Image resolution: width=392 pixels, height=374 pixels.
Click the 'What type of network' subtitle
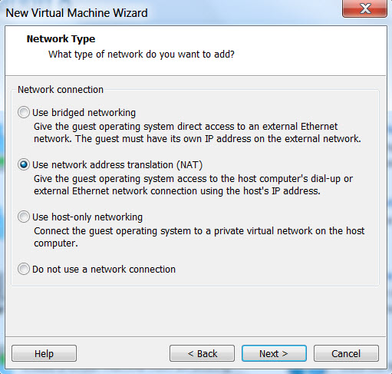[x=141, y=55]
